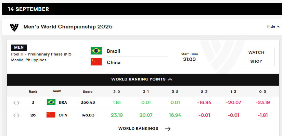Click the CHN flag in ranking table
282x136 pixels.
click(51, 115)
